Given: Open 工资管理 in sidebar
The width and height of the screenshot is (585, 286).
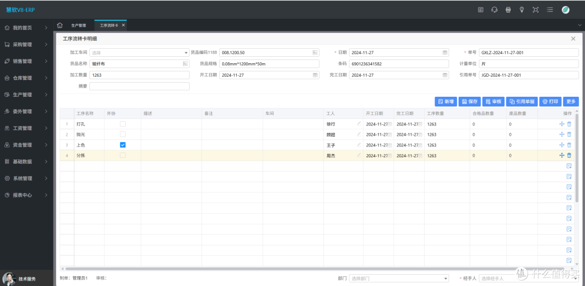Looking at the screenshot, I should pos(27,128).
